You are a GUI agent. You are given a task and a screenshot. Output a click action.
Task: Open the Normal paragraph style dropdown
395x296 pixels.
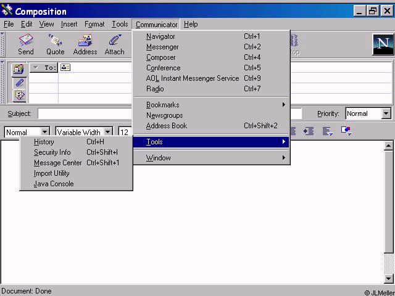pyautogui.click(x=44, y=132)
